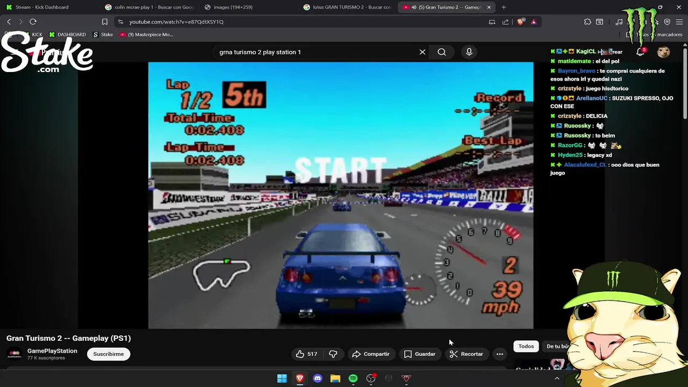Open the browser extensions puzzle icon
This screenshot has width=688, height=387.
click(x=587, y=21)
